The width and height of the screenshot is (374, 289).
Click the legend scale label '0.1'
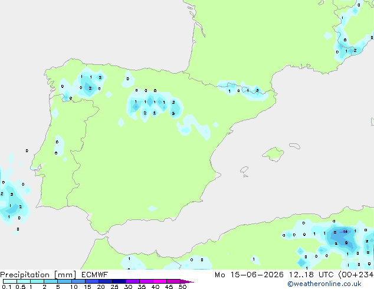point(6,287)
